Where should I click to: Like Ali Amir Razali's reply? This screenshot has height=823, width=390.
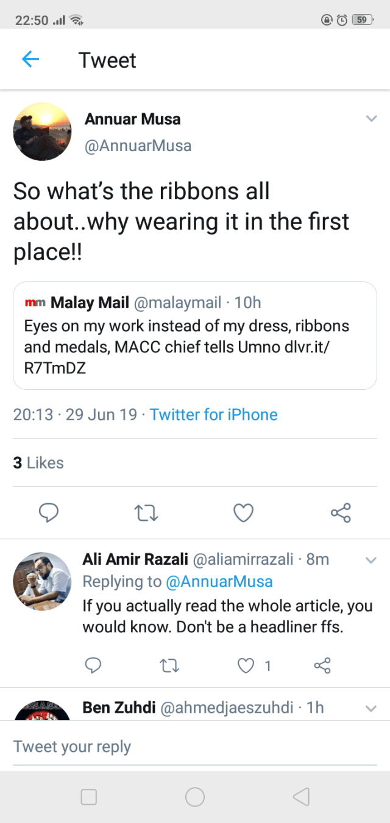point(246,665)
